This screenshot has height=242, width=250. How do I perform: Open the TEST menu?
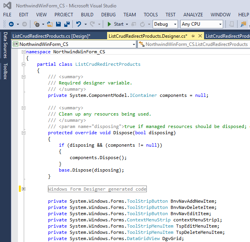click(x=170, y=15)
